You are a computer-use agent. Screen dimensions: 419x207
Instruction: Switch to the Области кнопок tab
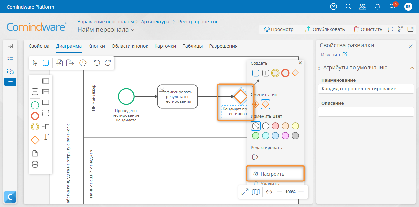(130, 46)
